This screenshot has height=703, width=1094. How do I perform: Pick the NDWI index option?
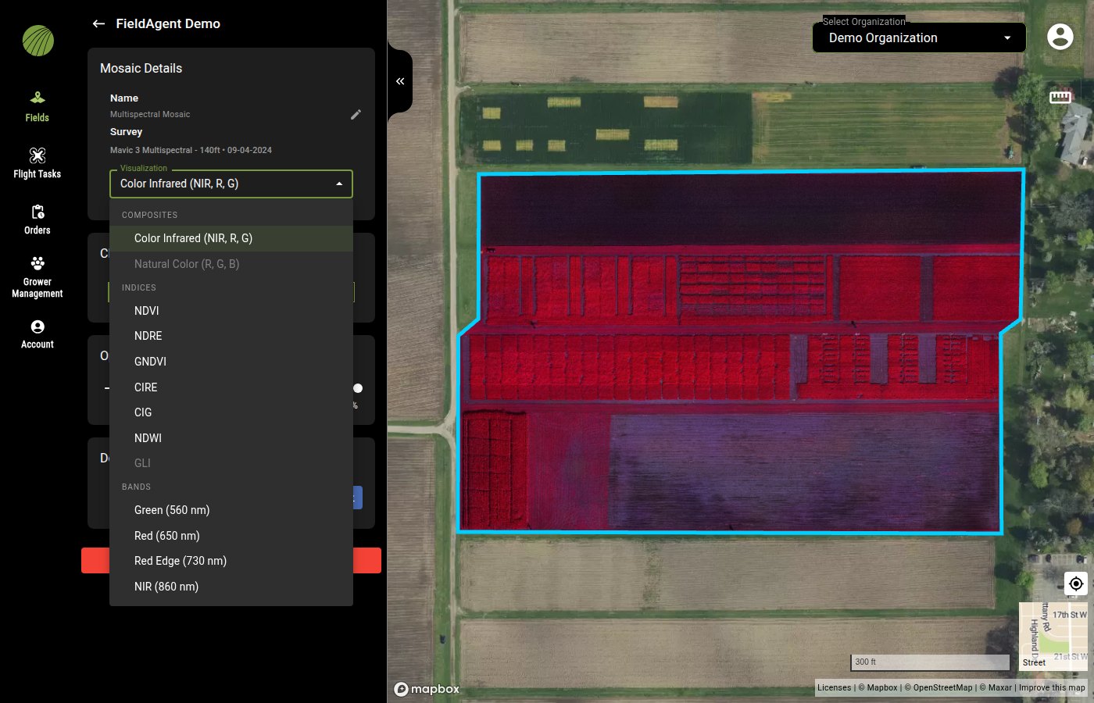[x=231, y=438]
